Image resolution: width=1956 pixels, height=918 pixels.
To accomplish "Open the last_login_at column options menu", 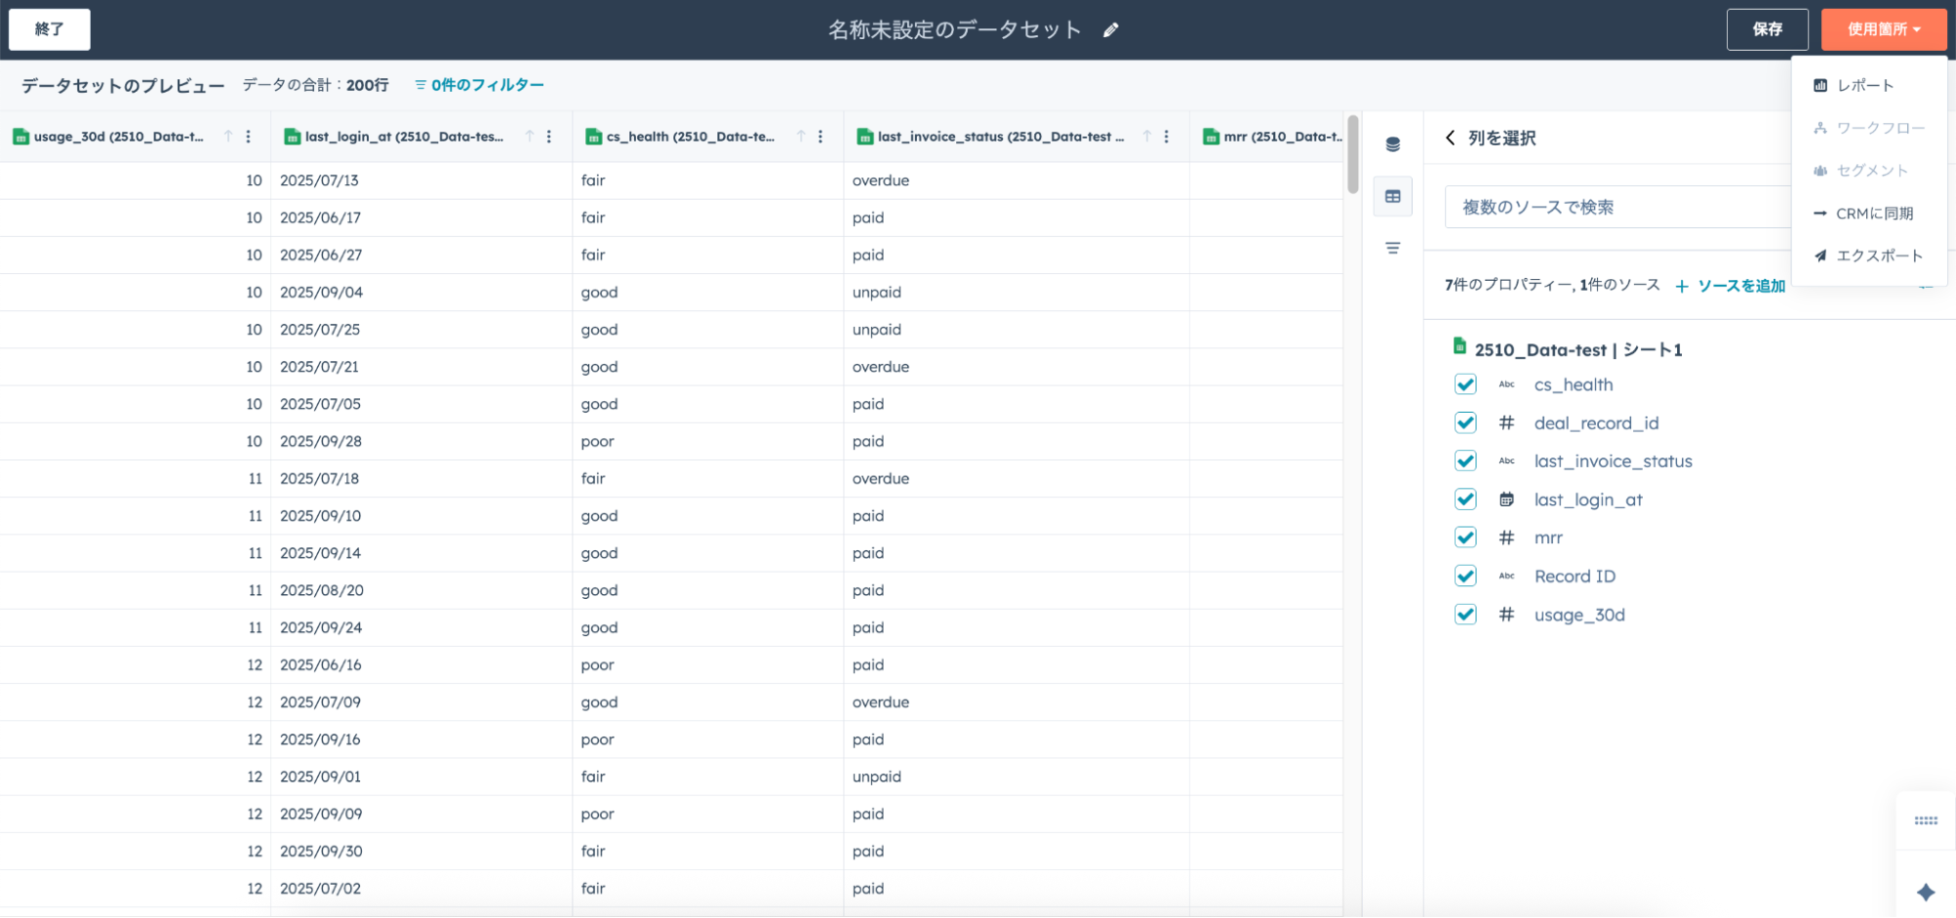I will (x=549, y=137).
